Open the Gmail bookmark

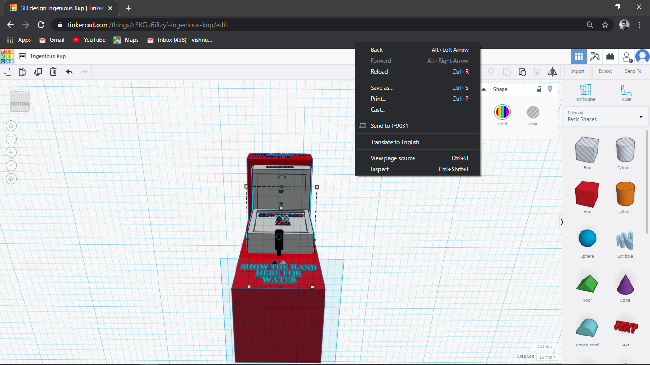52,40
